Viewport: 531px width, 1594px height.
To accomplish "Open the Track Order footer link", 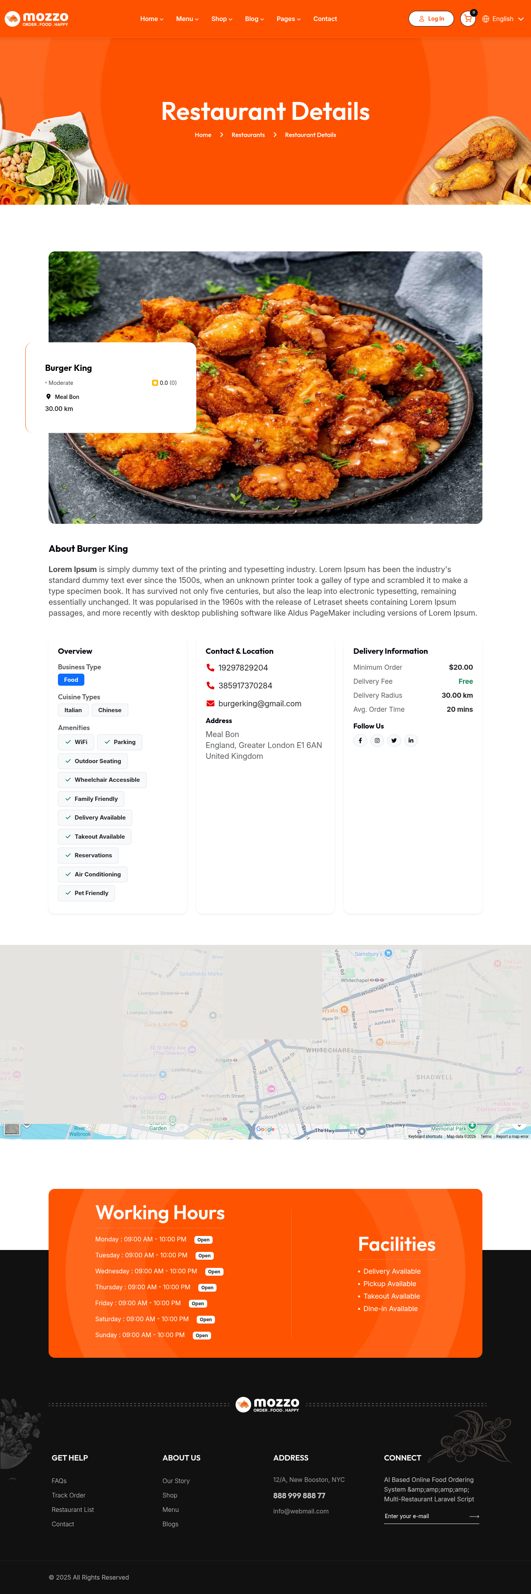I will (69, 1495).
